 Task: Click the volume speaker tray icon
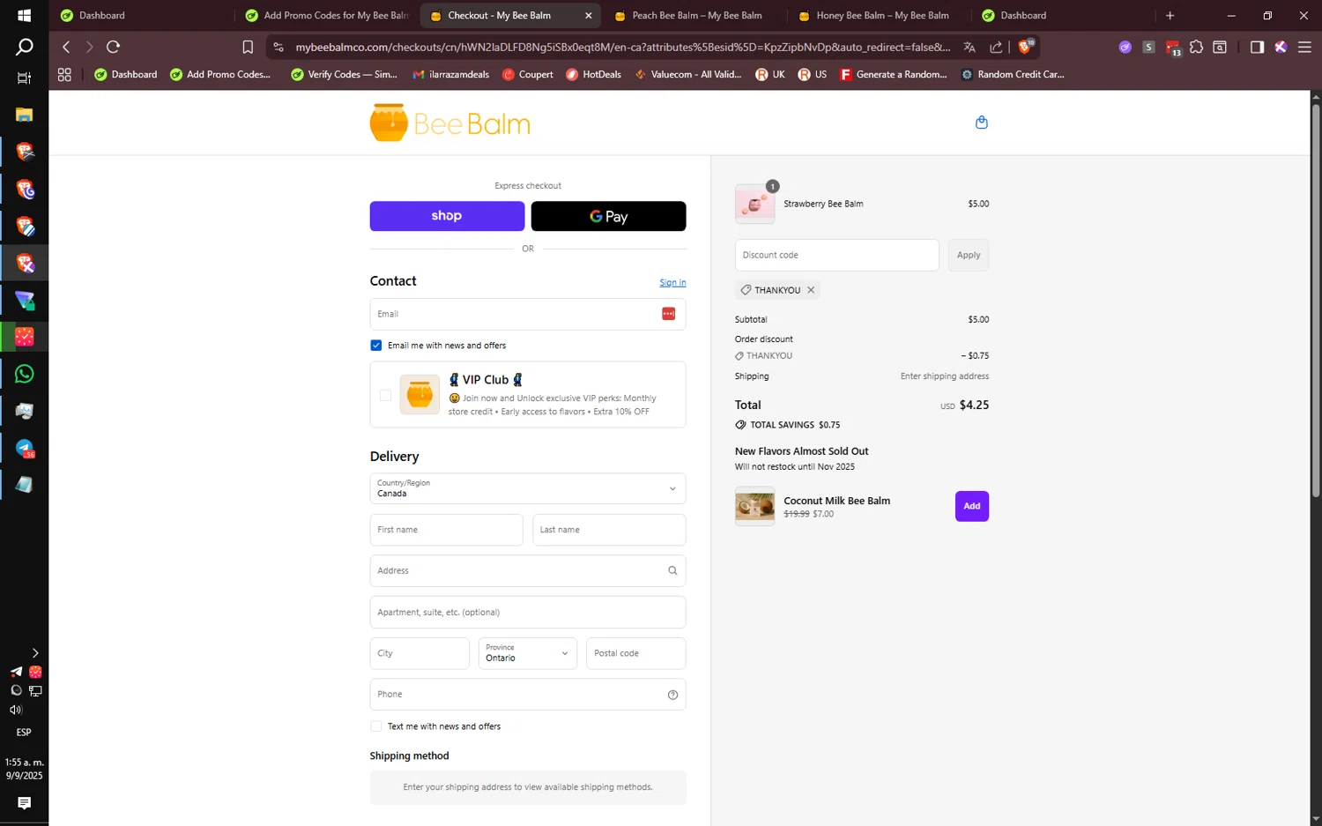tap(16, 710)
